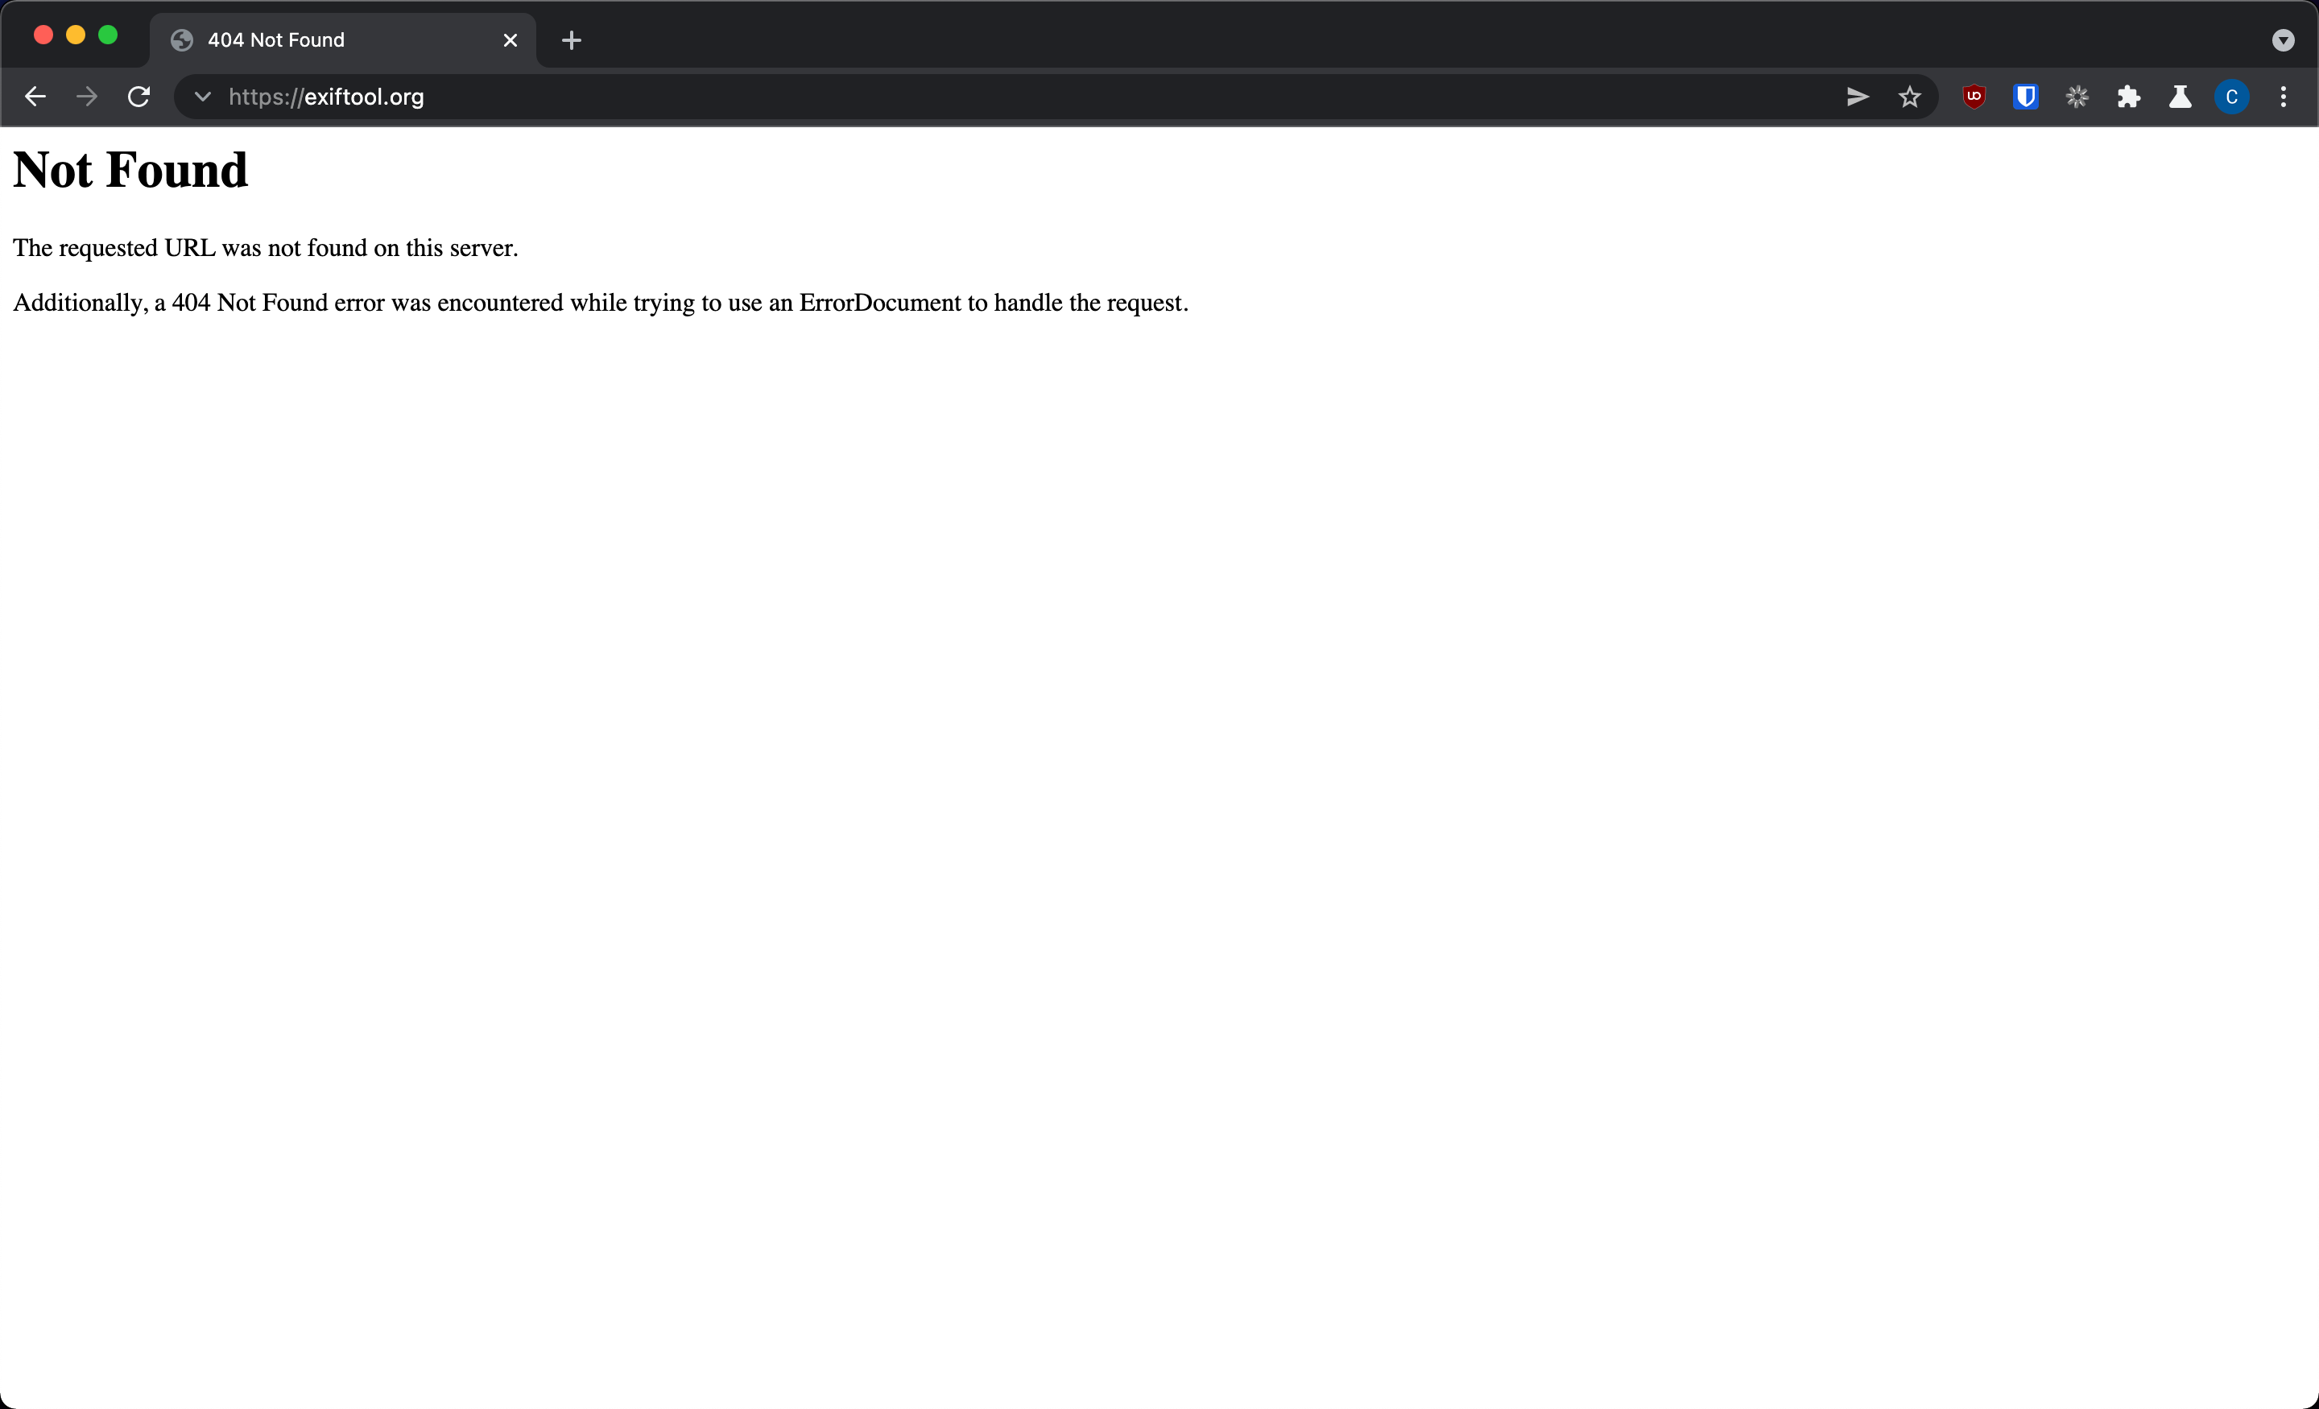Open Chrome Labs experiments flask icon

click(2181, 96)
